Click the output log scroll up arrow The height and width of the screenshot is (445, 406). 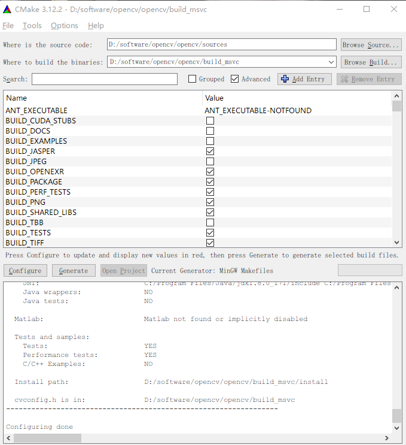click(x=396, y=287)
